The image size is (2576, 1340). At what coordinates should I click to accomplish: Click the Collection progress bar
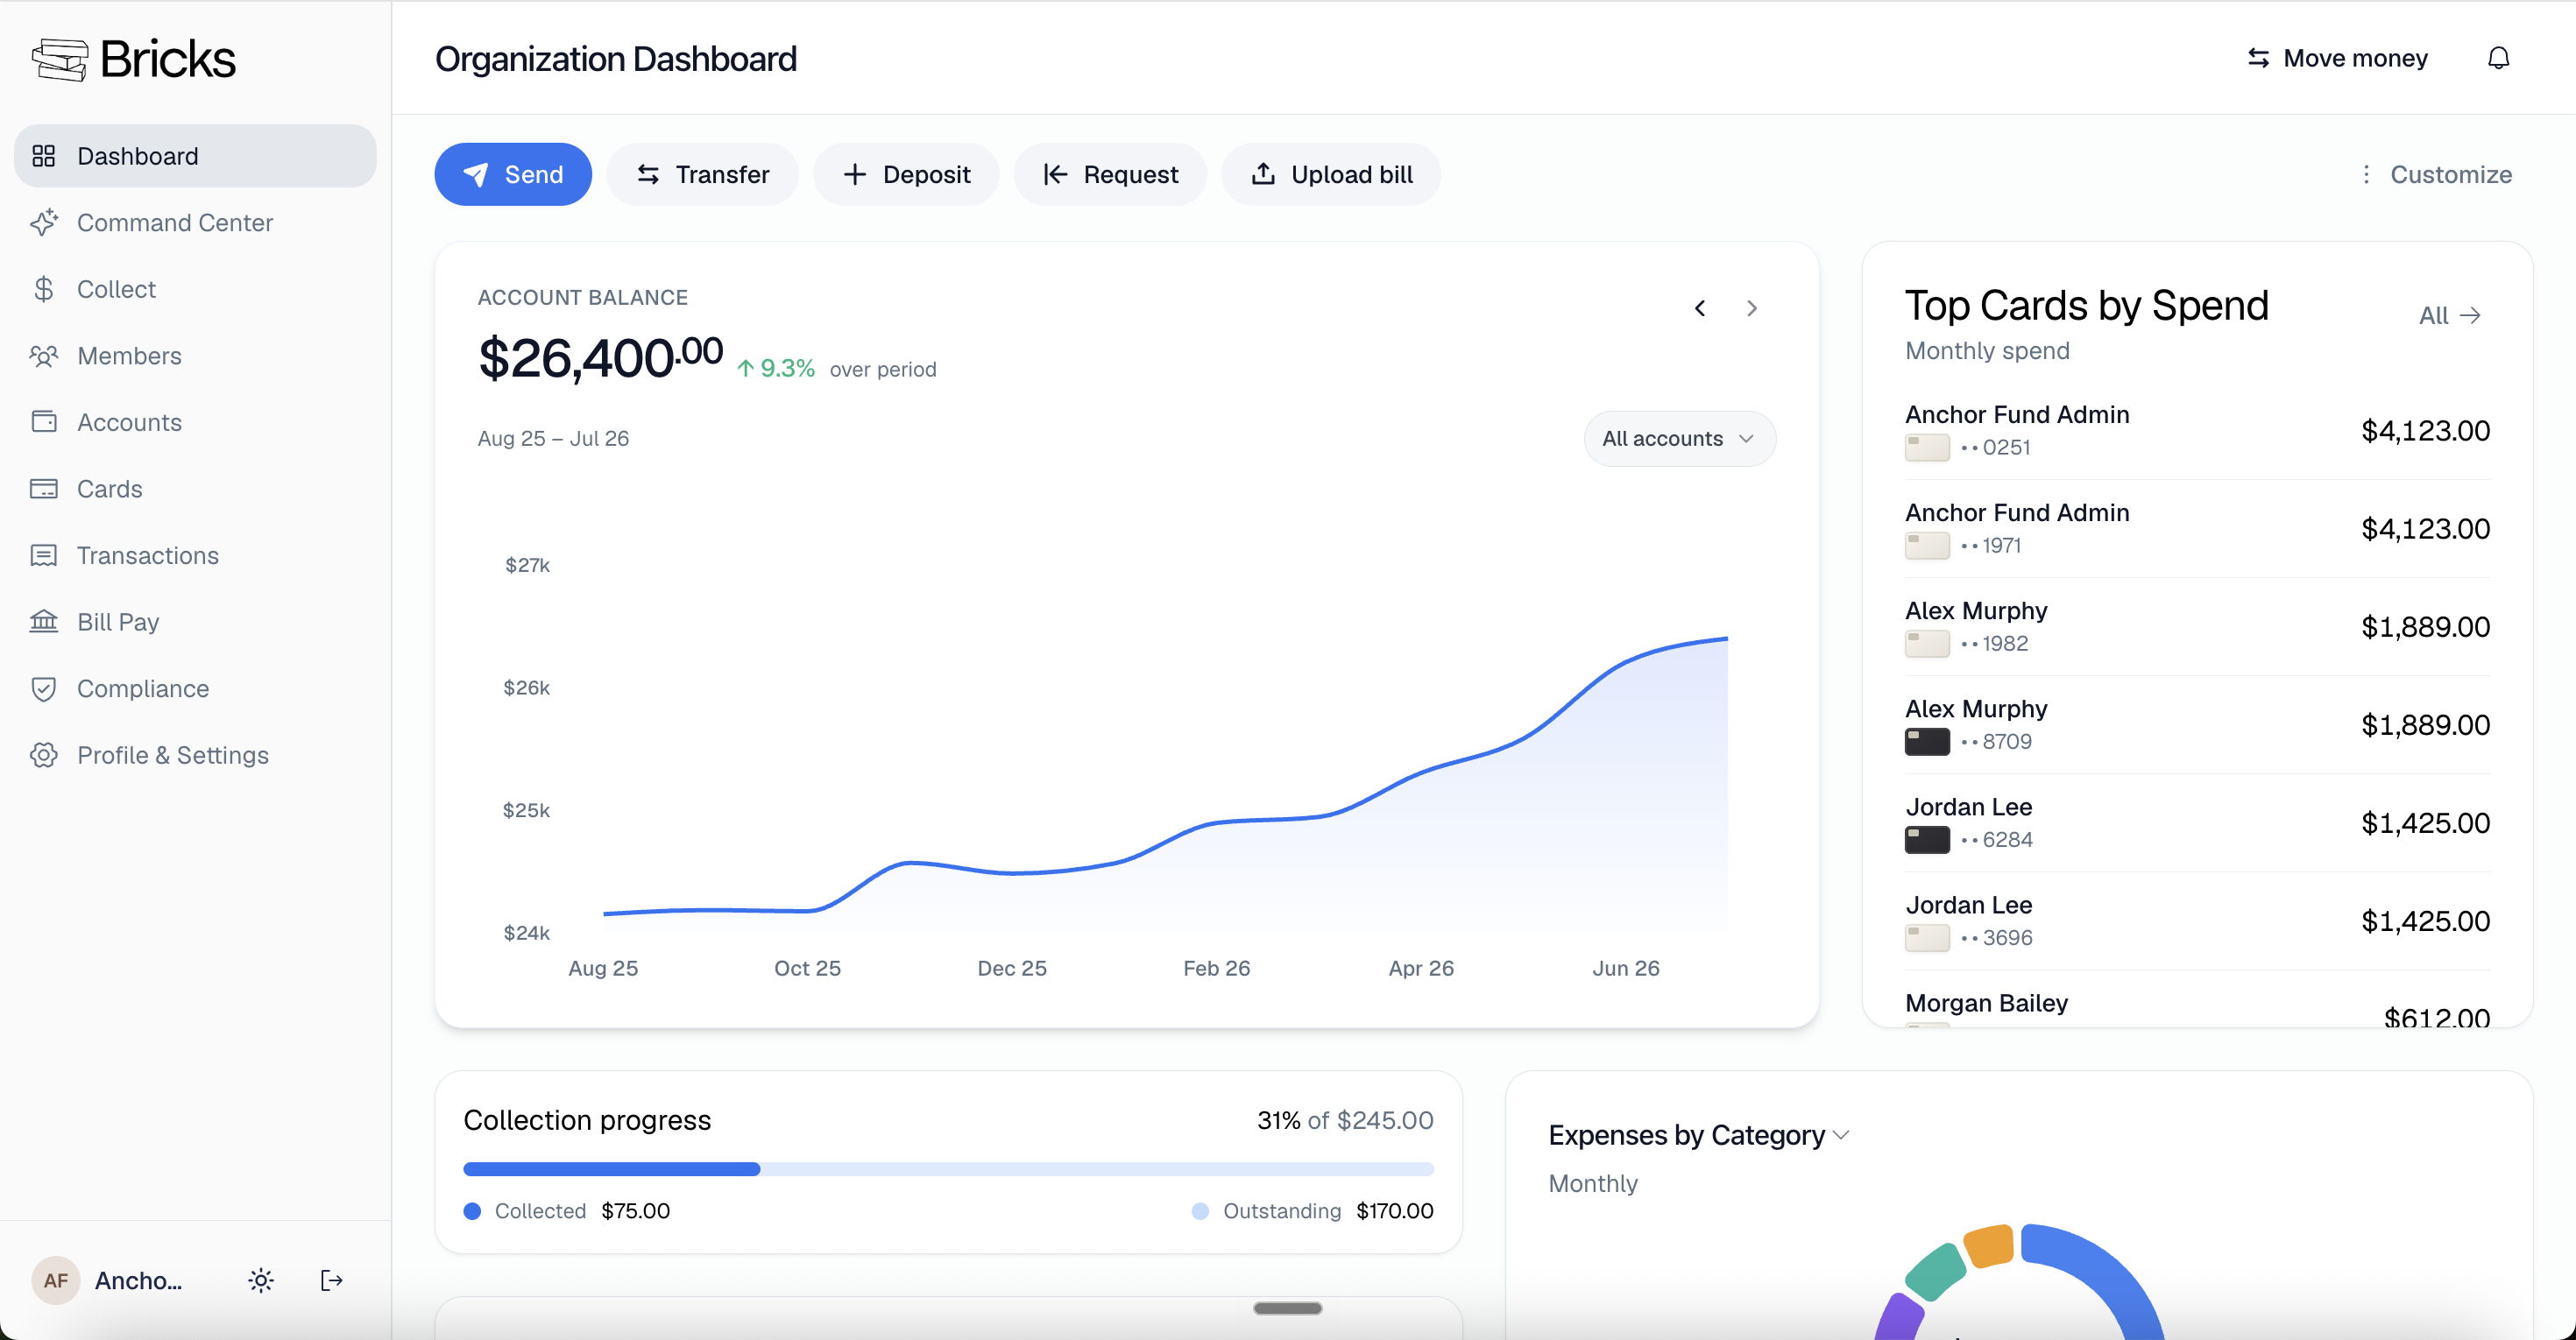coord(948,1168)
